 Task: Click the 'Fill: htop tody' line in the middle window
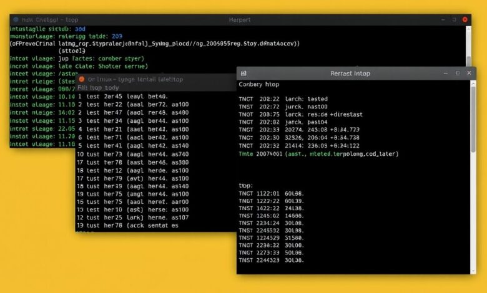pyautogui.click(x=98, y=87)
